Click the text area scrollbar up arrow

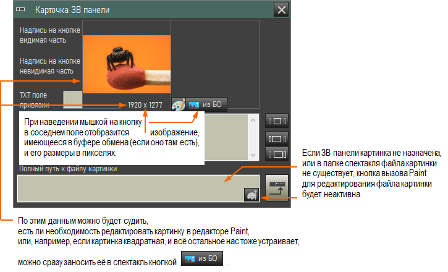pos(253,121)
